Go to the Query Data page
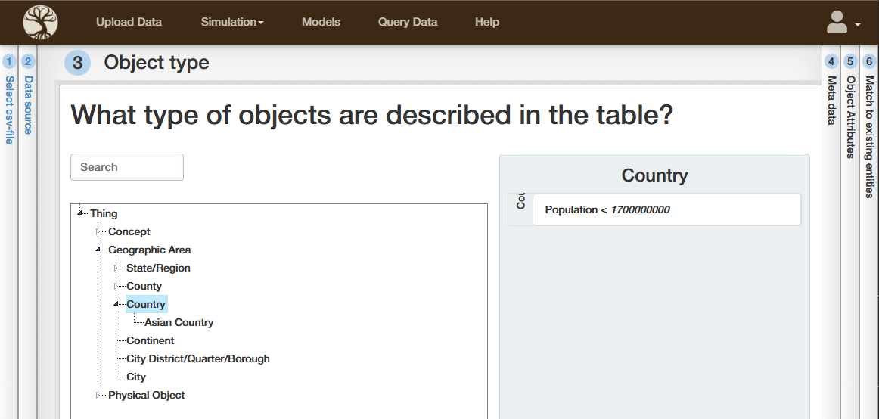The image size is (879, 419). coord(408,22)
